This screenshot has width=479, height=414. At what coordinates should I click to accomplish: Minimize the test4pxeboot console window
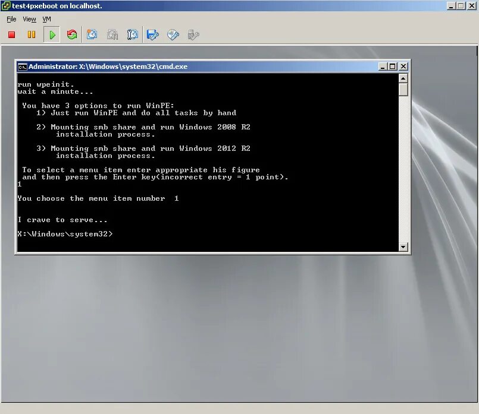click(x=451, y=6)
